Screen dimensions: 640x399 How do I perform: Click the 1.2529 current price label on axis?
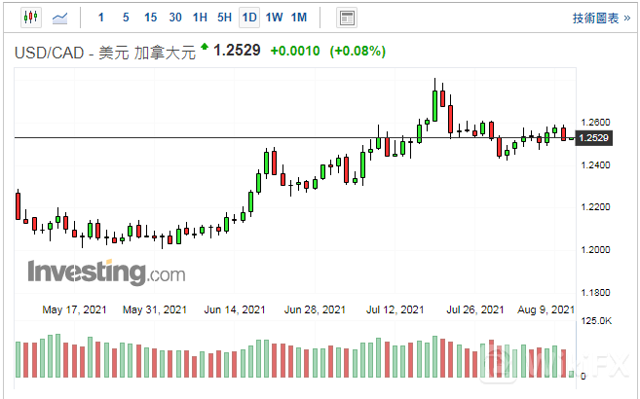(593, 138)
